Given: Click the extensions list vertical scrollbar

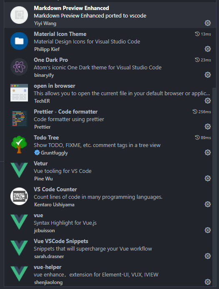Looking at the screenshot, I should point(214,187).
